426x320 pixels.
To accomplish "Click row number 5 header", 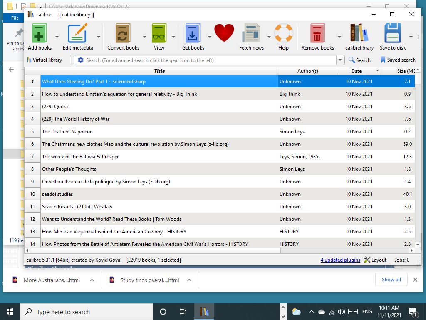I will 32,131.
